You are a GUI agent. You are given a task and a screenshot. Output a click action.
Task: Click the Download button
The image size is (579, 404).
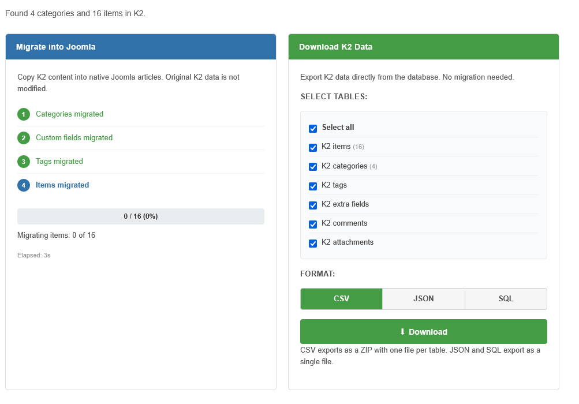(x=423, y=332)
